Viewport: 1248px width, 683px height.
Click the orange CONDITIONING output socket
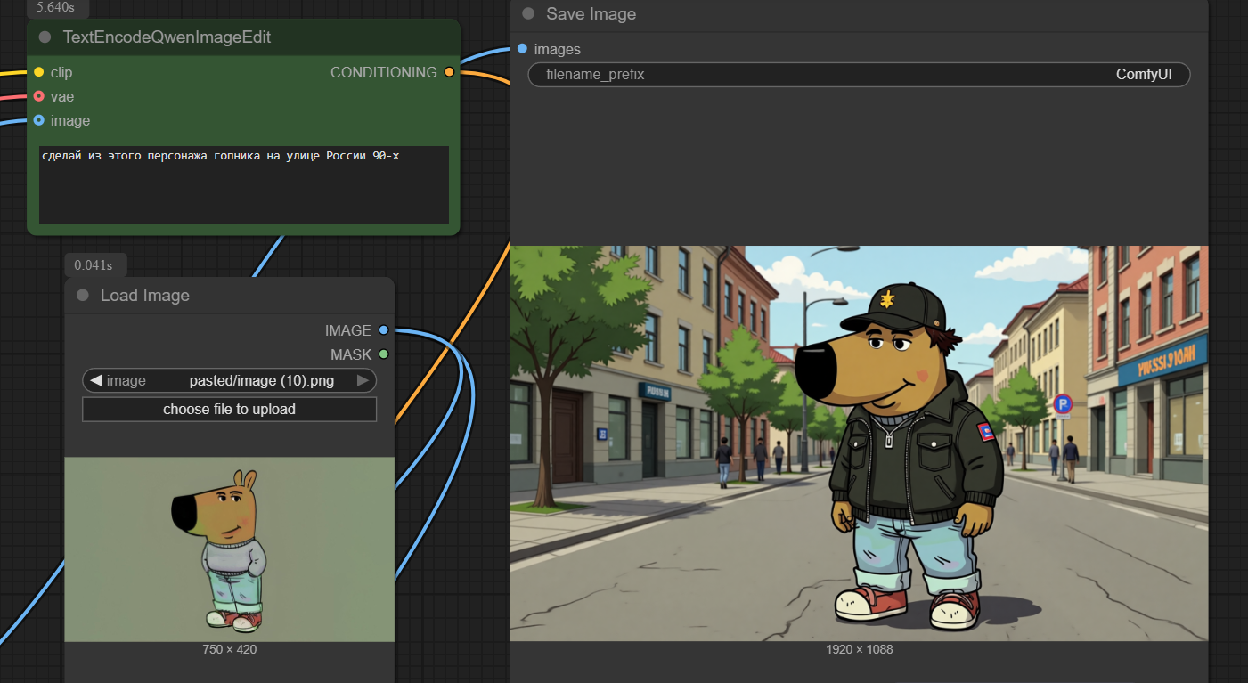[449, 72]
